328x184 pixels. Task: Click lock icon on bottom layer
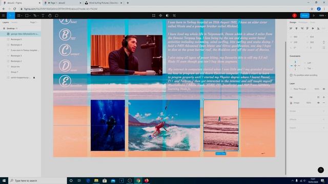pyautogui.click(x=34, y=78)
